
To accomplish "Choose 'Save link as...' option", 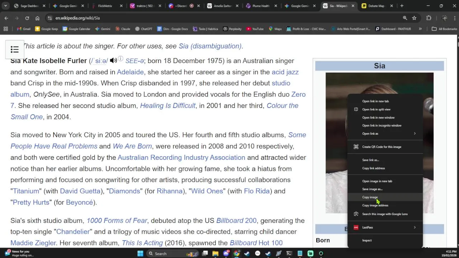I will tap(385, 160).
